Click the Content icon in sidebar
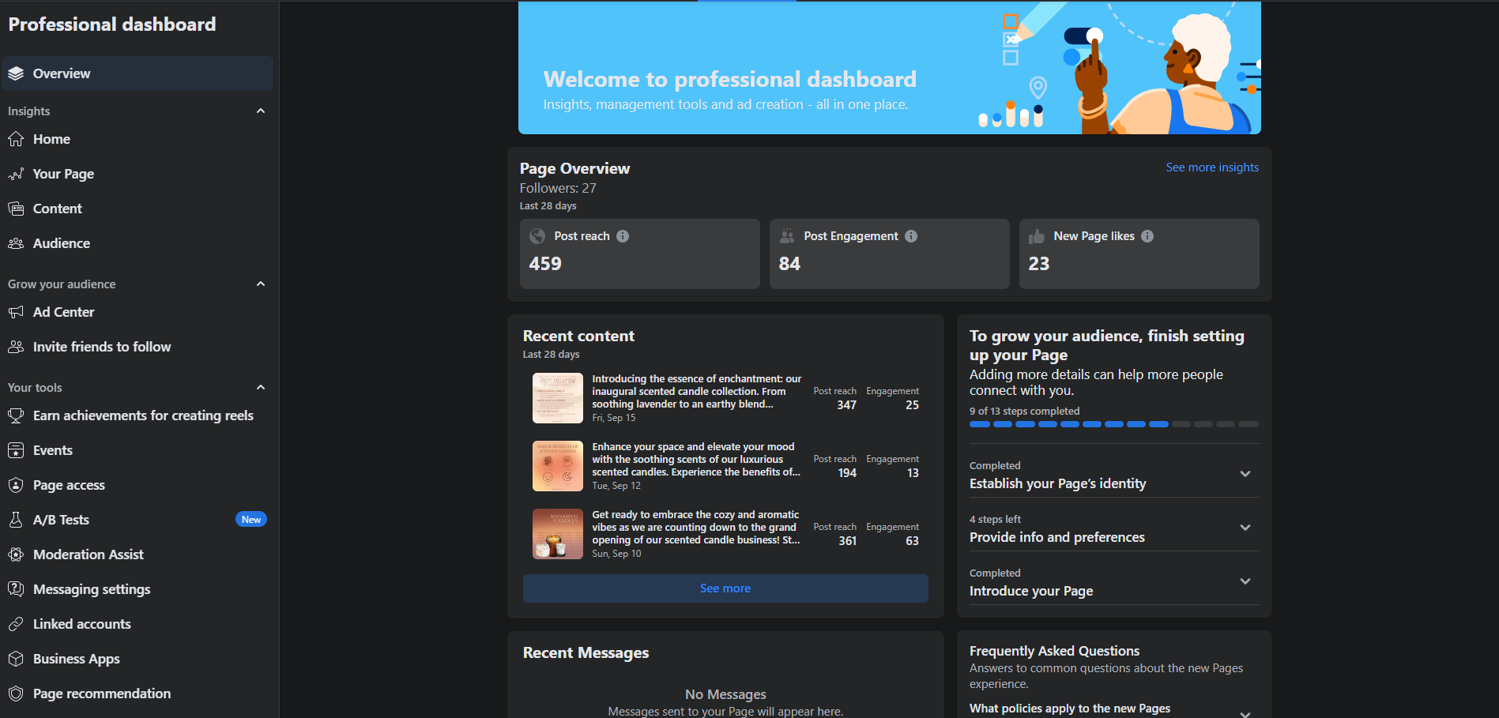Image resolution: width=1499 pixels, height=718 pixels. click(16, 209)
